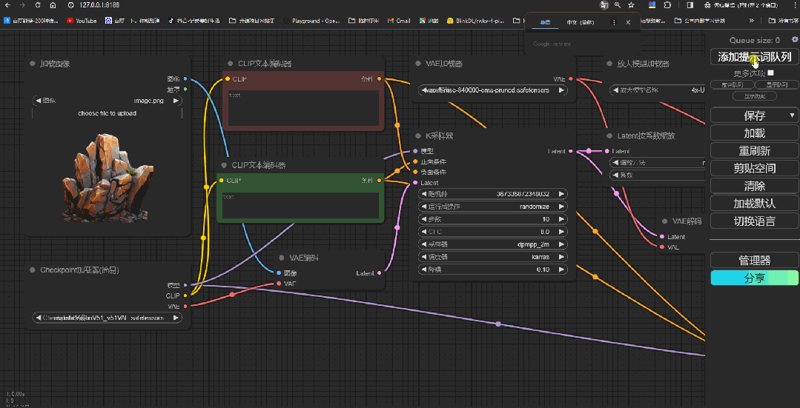Open the VAE safetensors model dropdown
Image resolution: width=800 pixels, height=408 pixels.
tap(492, 90)
